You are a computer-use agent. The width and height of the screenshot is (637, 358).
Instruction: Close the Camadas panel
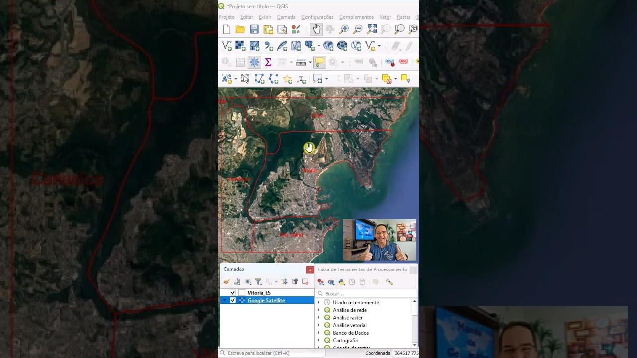(310, 269)
